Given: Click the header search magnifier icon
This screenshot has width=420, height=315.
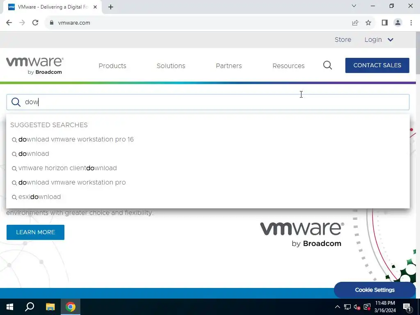Looking at the screenshot, I should [327, 65].
